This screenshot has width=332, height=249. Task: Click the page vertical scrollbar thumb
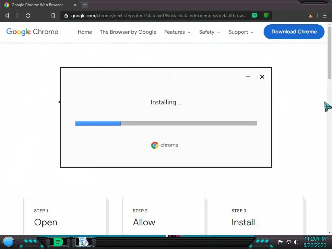point(329,53)
